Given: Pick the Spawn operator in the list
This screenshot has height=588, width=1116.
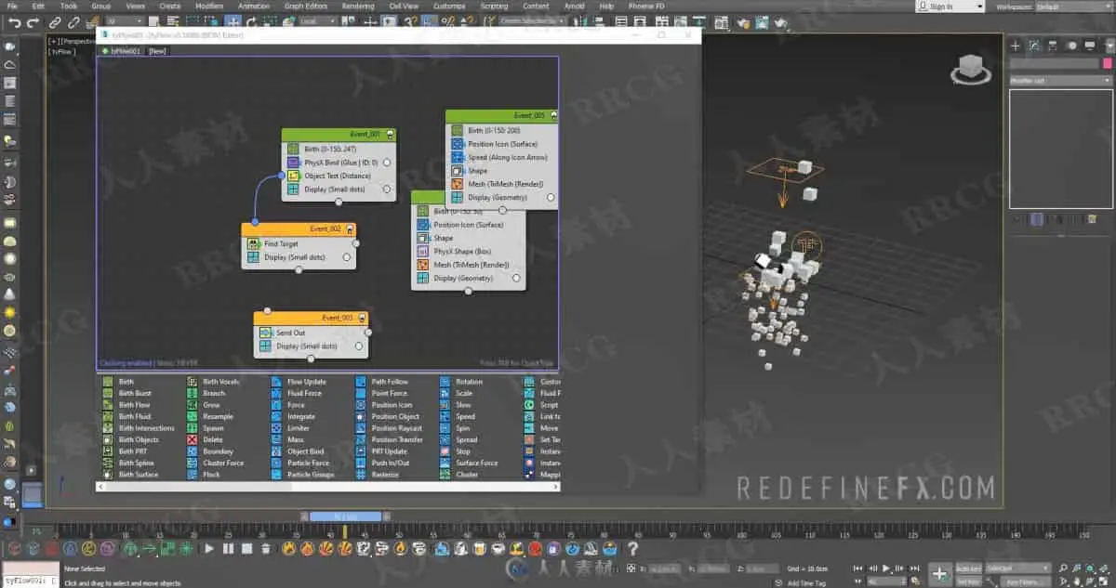Looking at the screenshot, I should [x=206, y=428].
